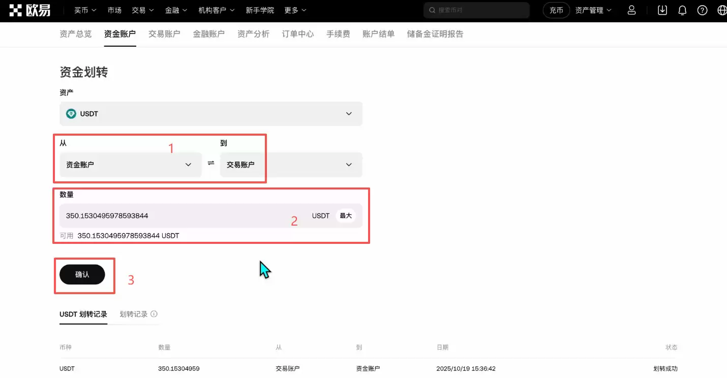The height and width of the screenshot is (378, 727).
Task: Switch to the 交易账户 tab
Action: tap(164, 34)
